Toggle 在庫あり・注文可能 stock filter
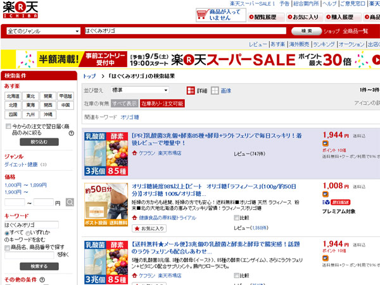 (x=162, y=104)
